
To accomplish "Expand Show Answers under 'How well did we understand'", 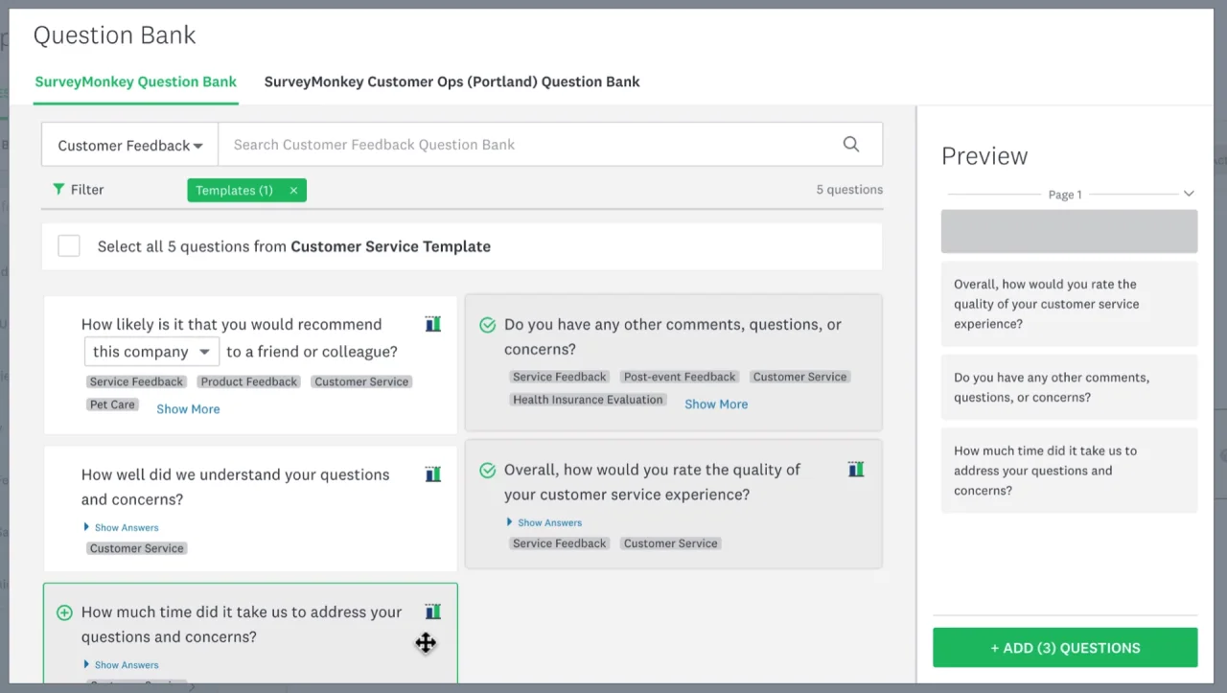I will pos(121,527).
